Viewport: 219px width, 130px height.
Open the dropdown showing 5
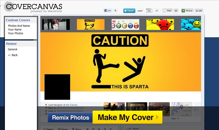(196, 109)
